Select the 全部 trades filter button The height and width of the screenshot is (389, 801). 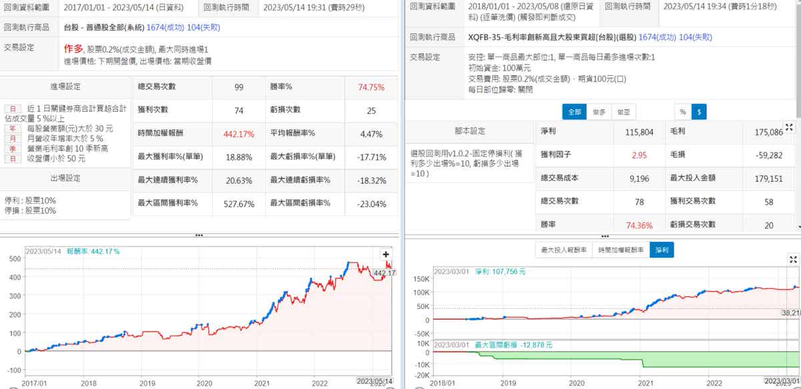point(573,112)
